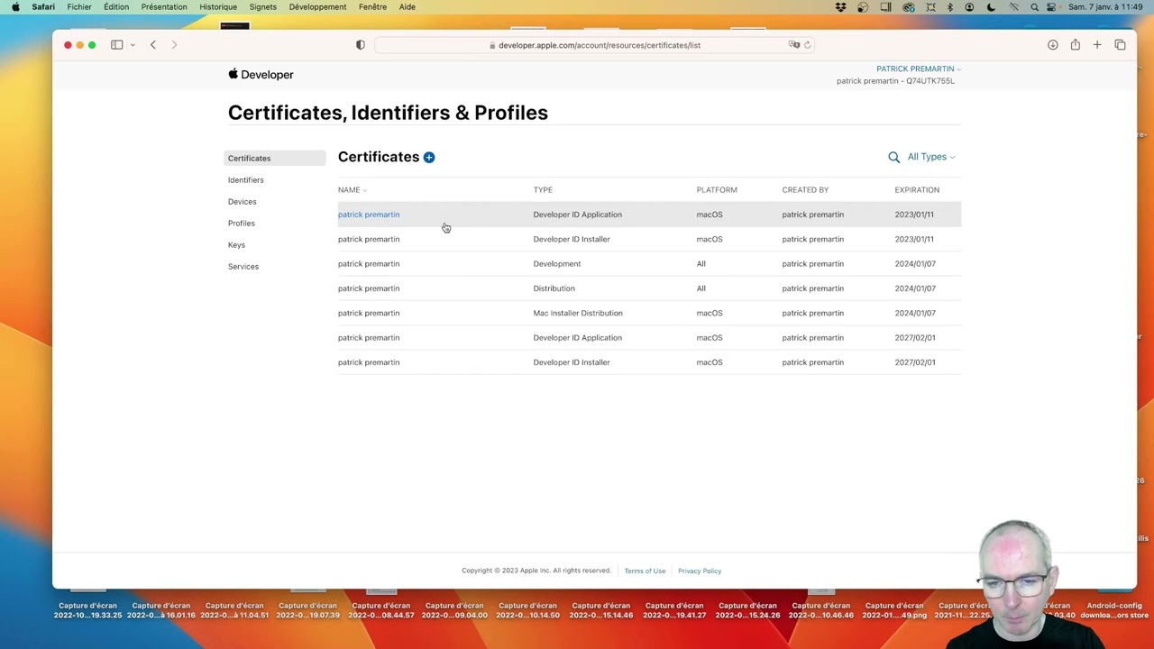Image resolution: width=1154 pixels, height=649 pixels.
Task: Open the Signets menu
Action: [263, 7]
